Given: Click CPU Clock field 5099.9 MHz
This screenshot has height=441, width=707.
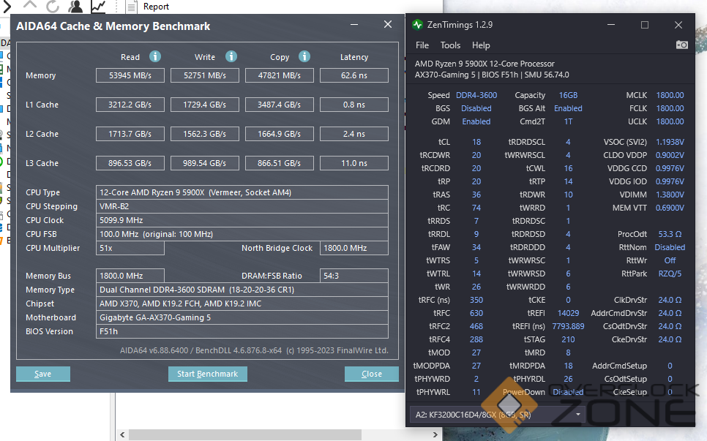Looking at the screenshot, I should pos(242,220).
